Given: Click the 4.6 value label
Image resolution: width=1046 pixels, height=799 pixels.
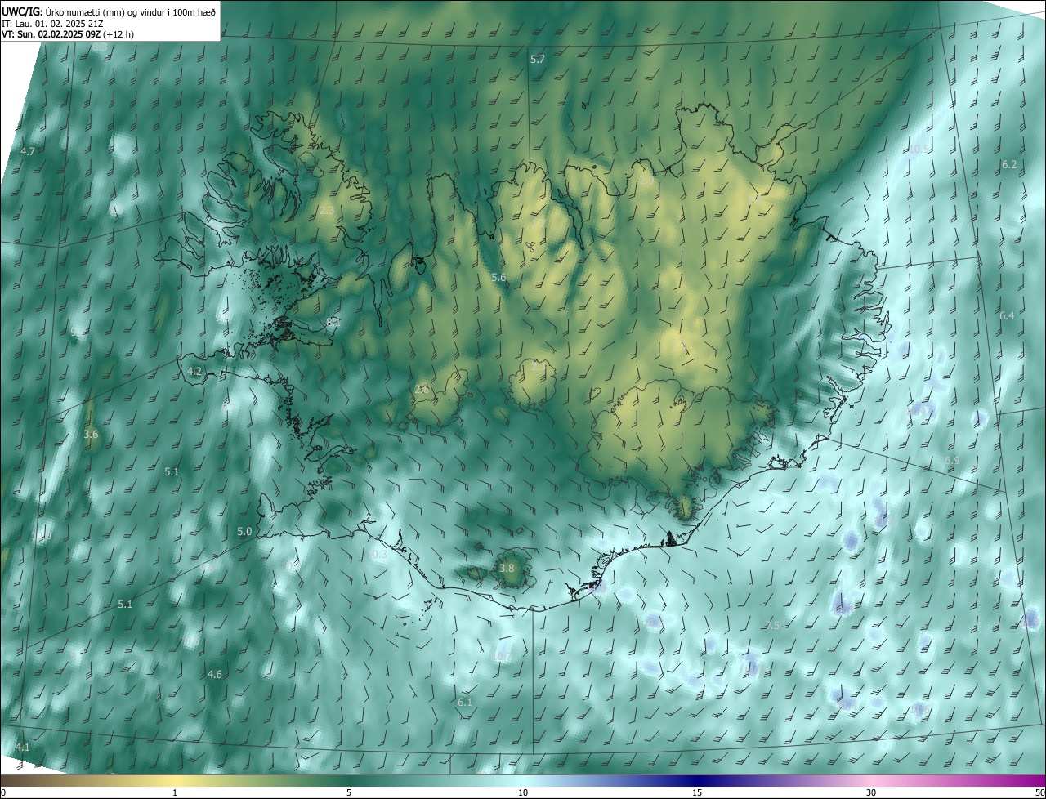Looking at the screenshot, I should [x=215, y=675].
